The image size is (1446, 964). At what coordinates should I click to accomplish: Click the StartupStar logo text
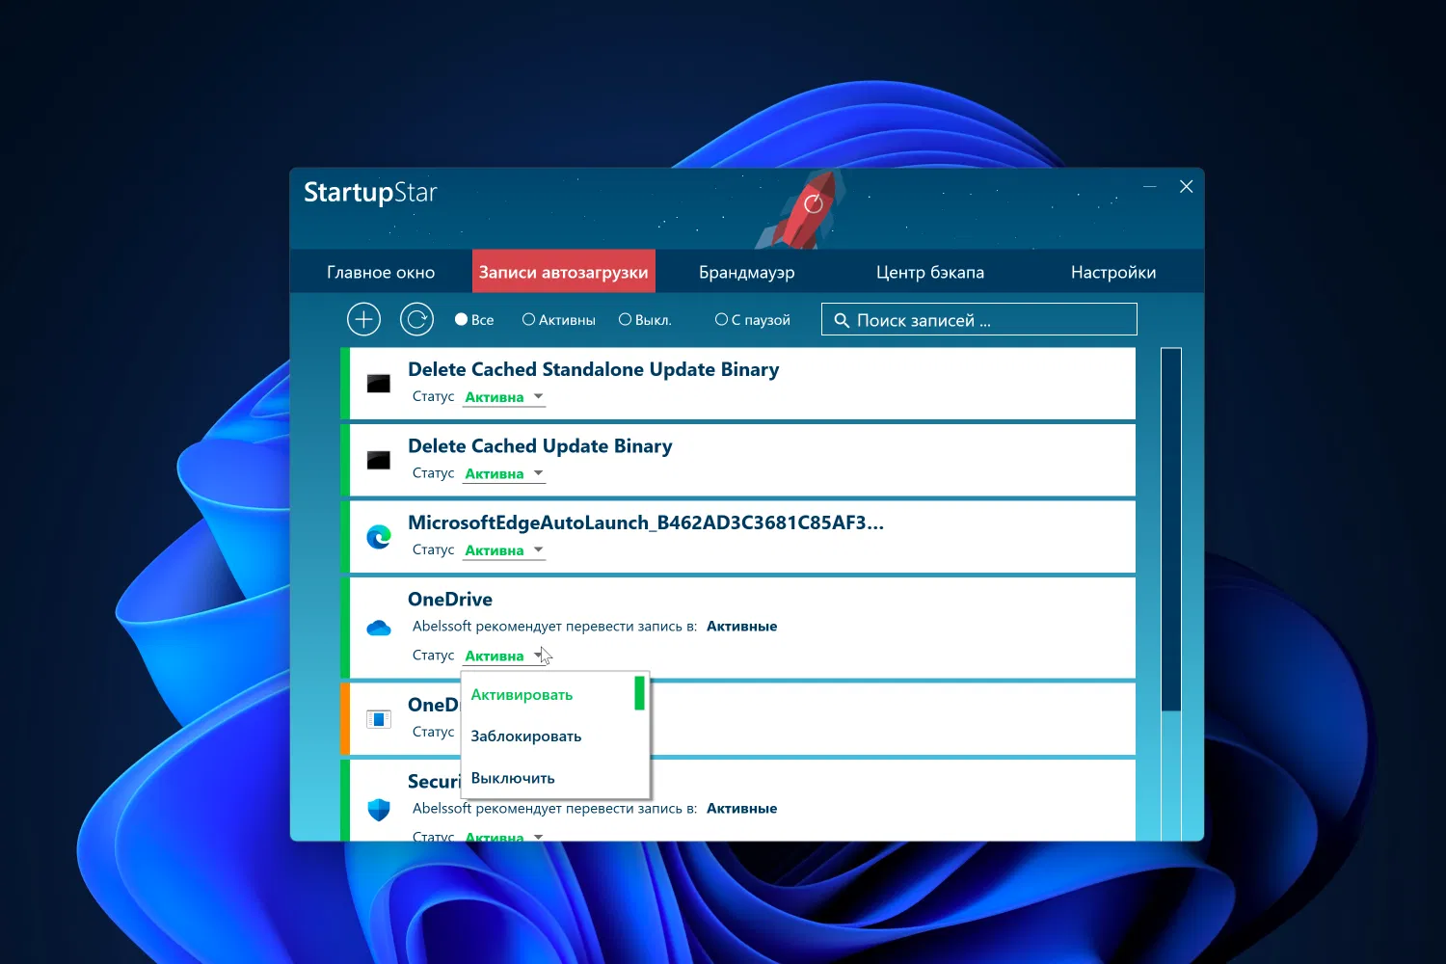tap(370, 193)
